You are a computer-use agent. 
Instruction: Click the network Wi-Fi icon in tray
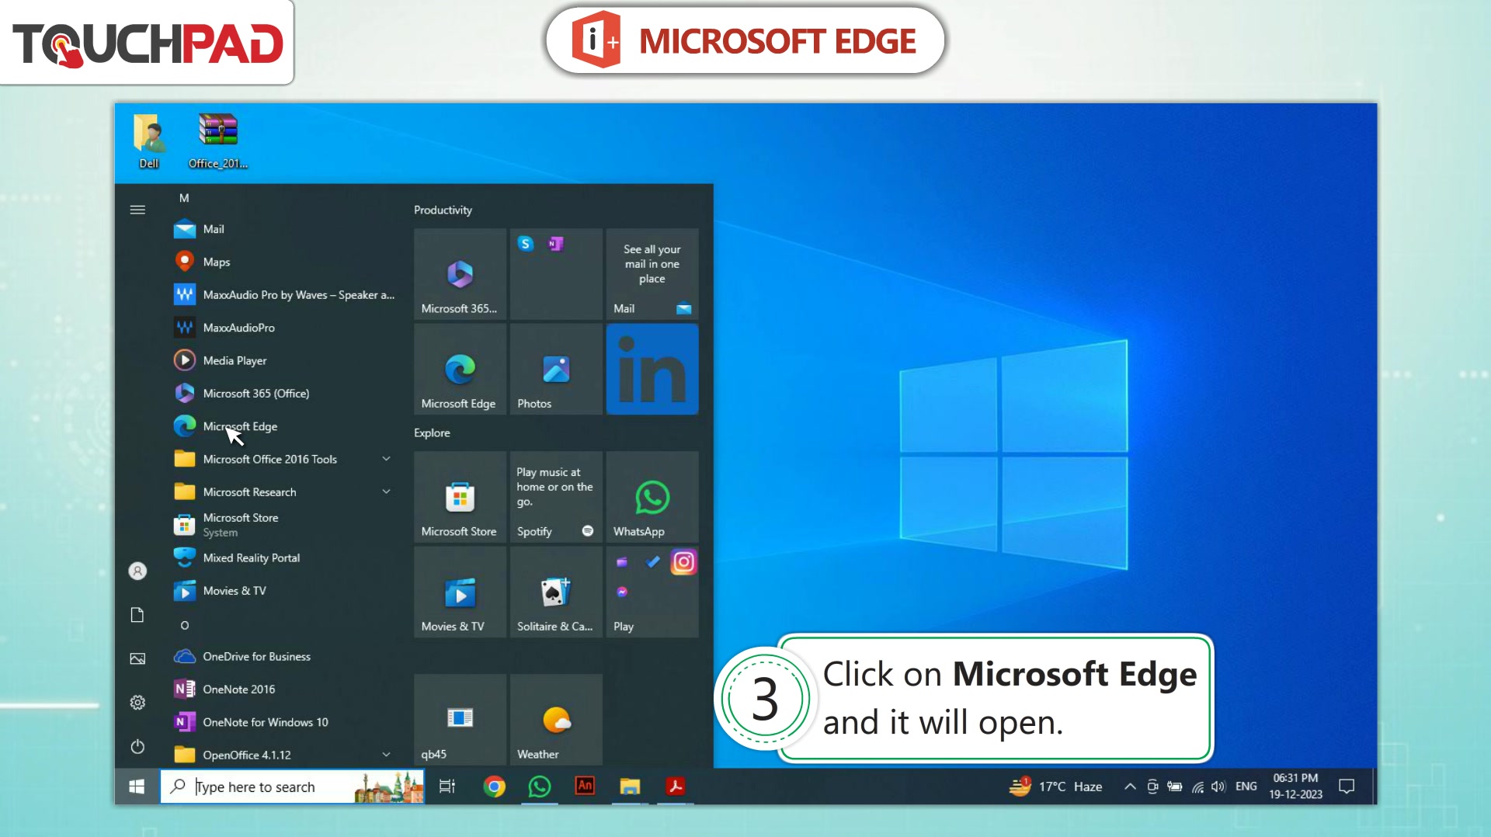1197,787
